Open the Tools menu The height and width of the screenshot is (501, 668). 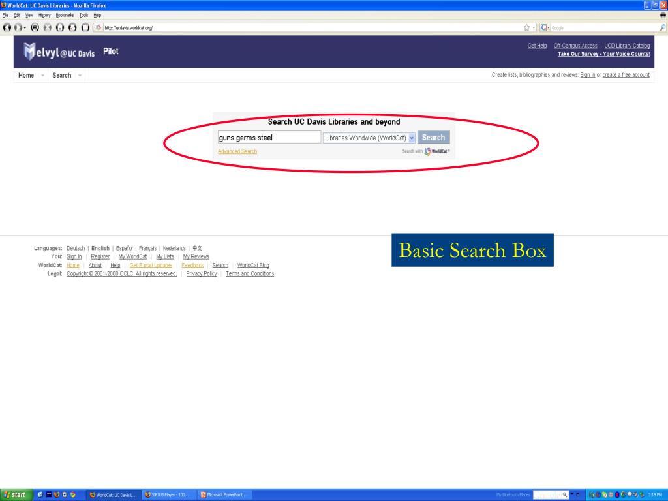tap(83, 15)
